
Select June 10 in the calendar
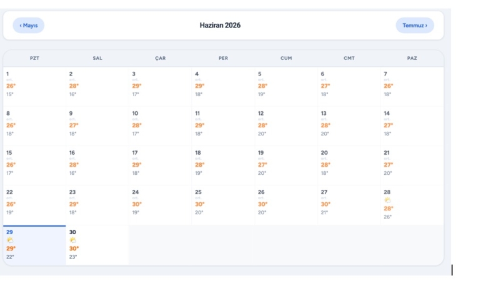[160, 126]
